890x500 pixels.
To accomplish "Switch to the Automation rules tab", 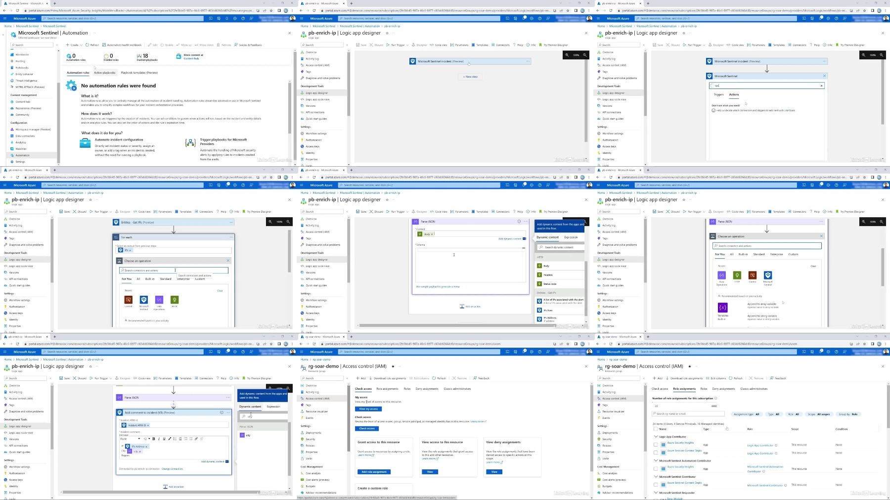I will tap(78, 73).
